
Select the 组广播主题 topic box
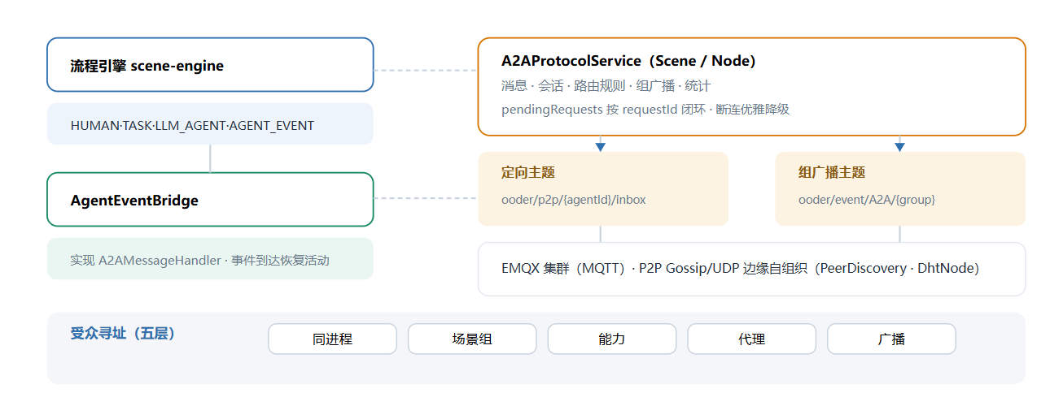pyautogui.click(x=900, y=188)
